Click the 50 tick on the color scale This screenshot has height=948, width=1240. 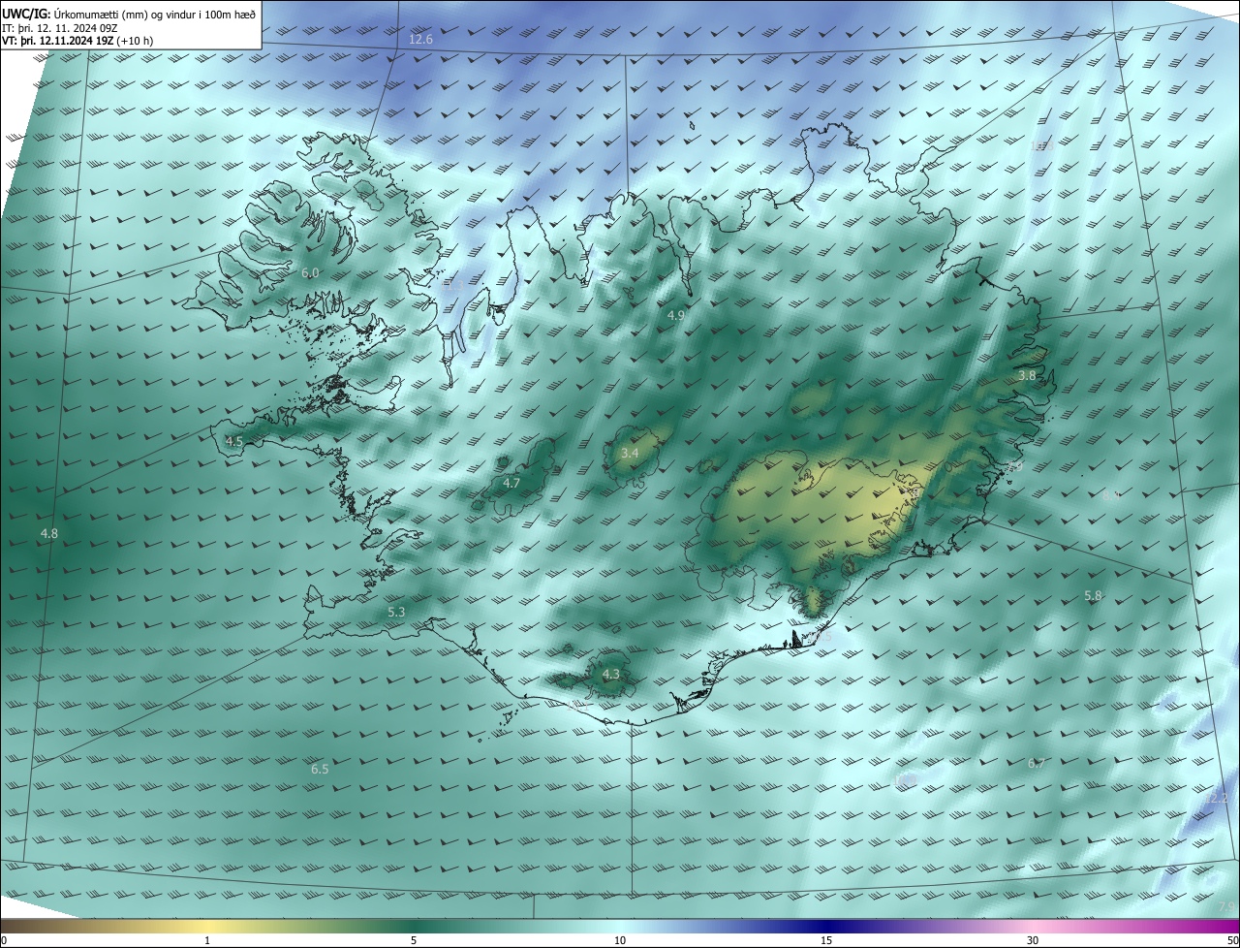coord(1232,940)
